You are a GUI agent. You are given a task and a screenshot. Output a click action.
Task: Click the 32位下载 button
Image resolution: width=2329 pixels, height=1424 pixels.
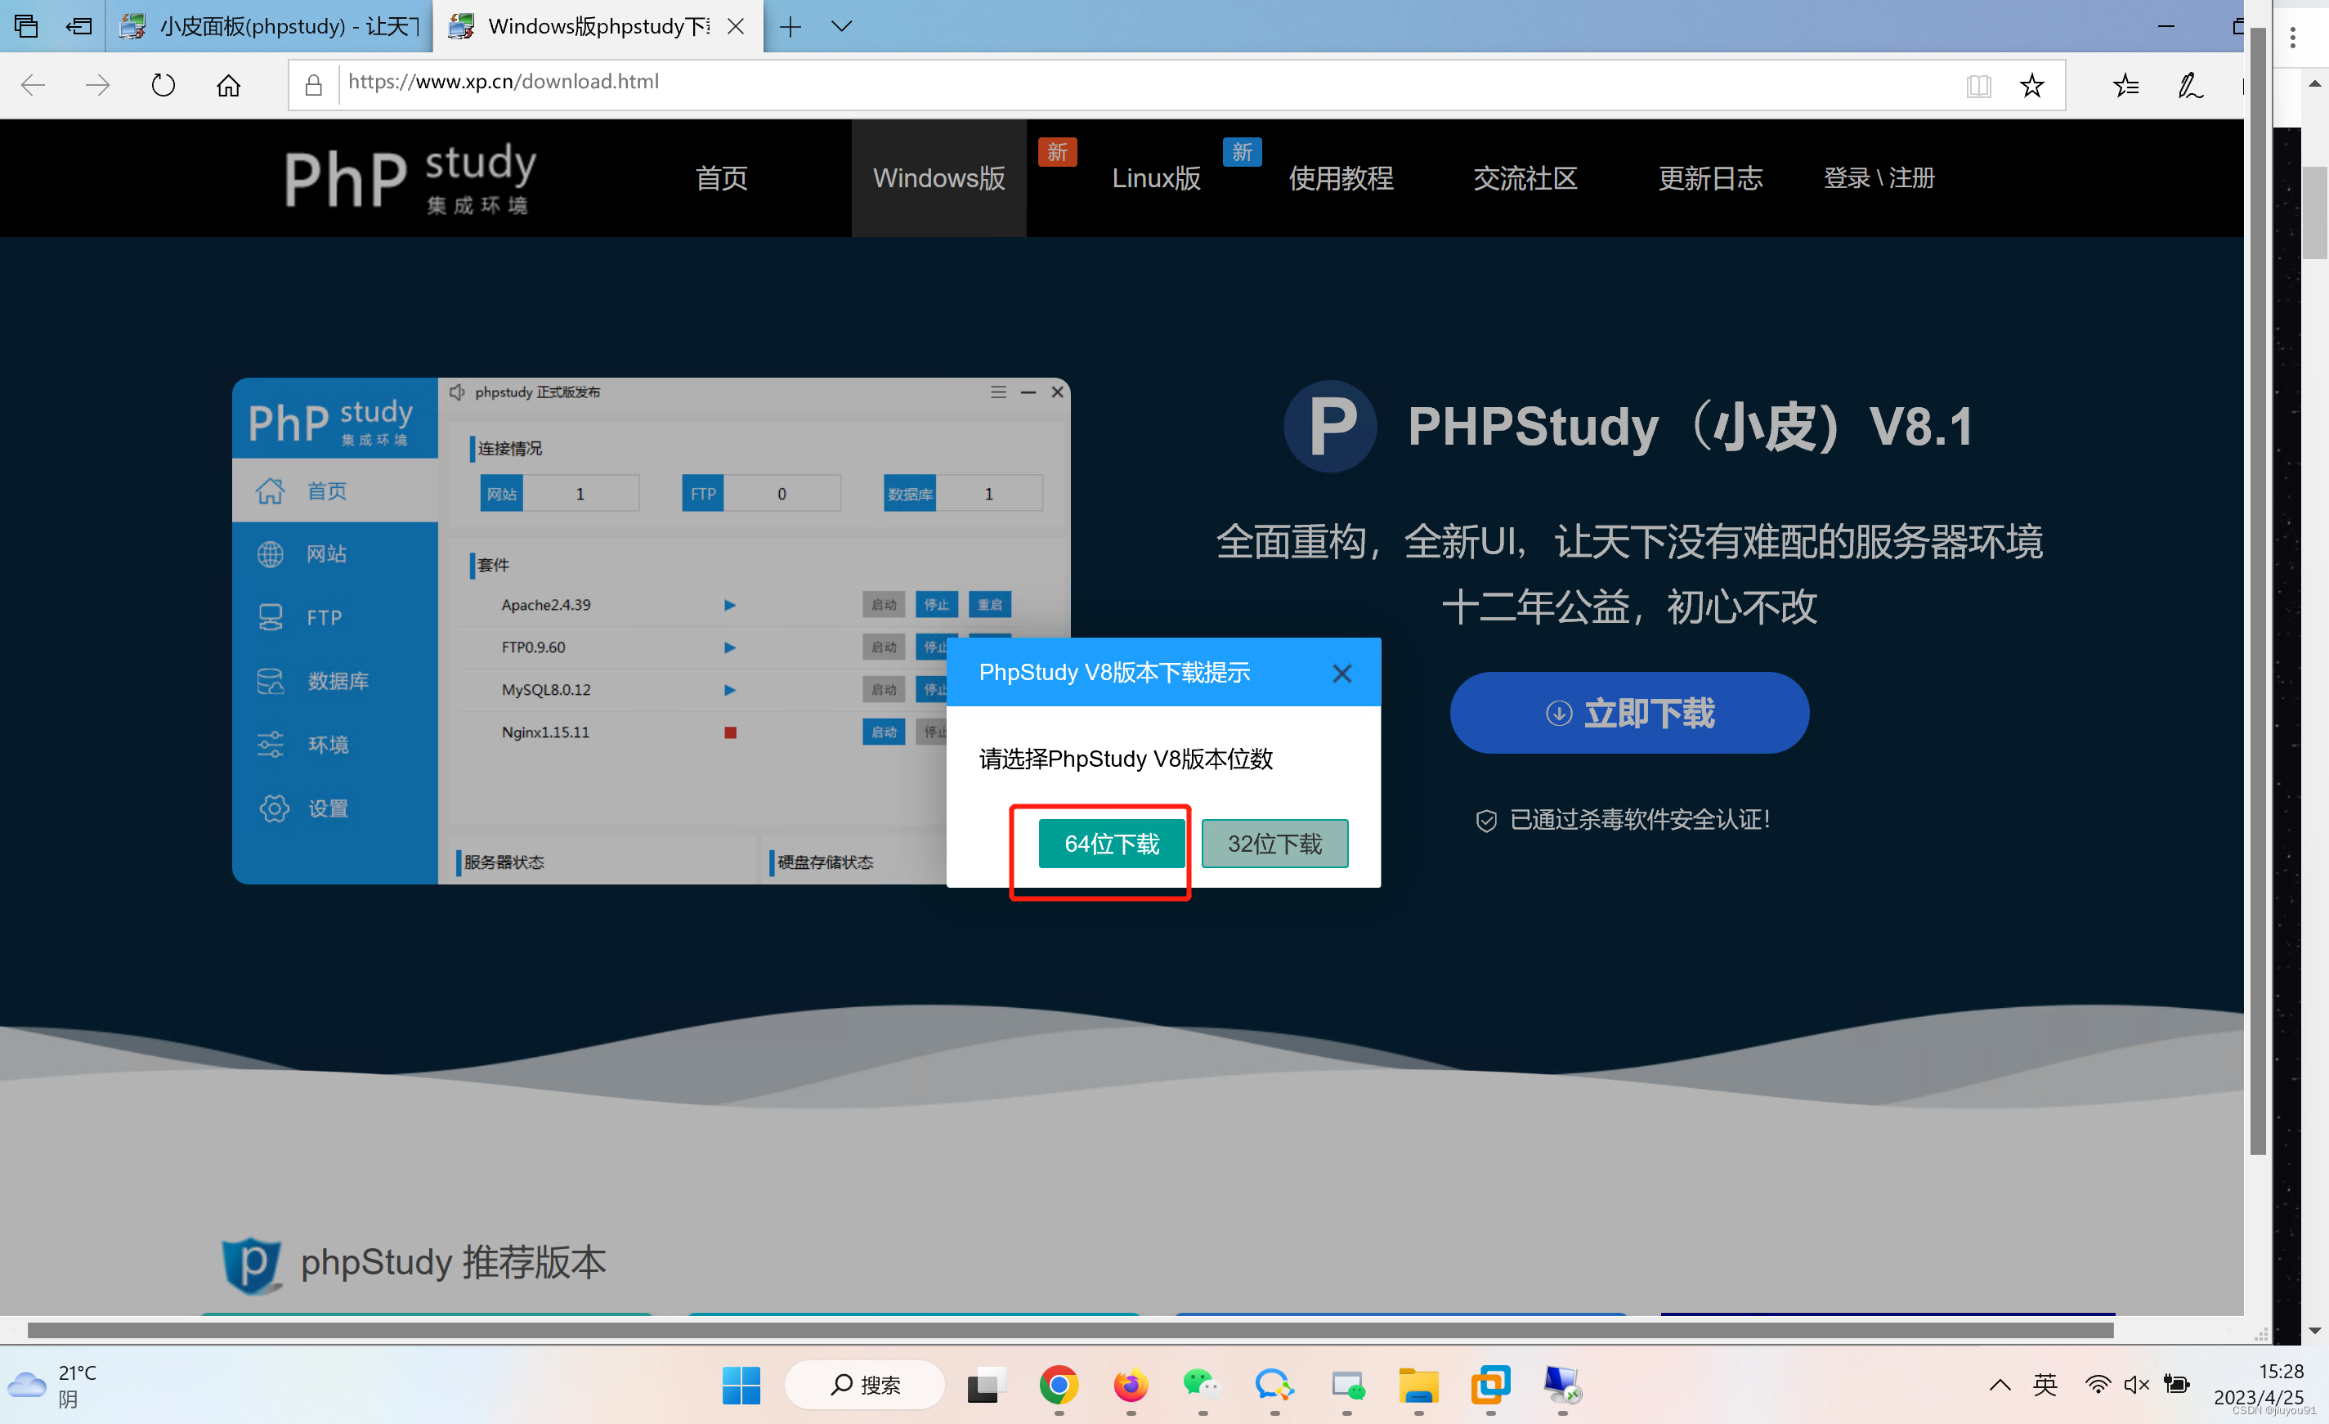[1274, 843]
